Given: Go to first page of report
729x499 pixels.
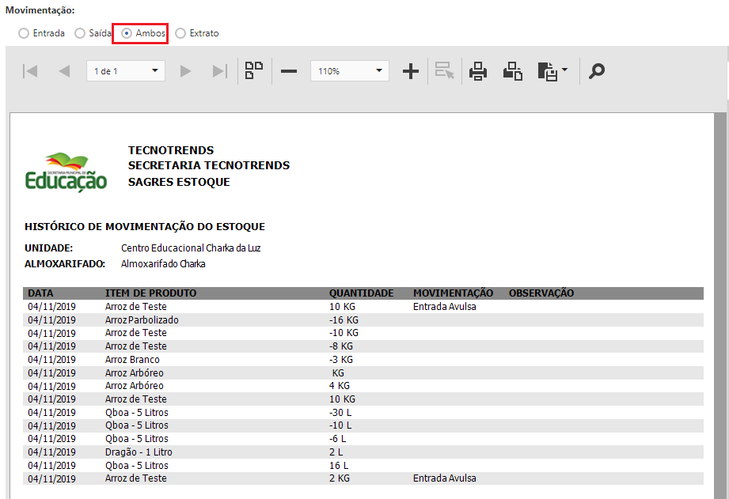Looking at the screenshot, I should click(x=31, y=71).
